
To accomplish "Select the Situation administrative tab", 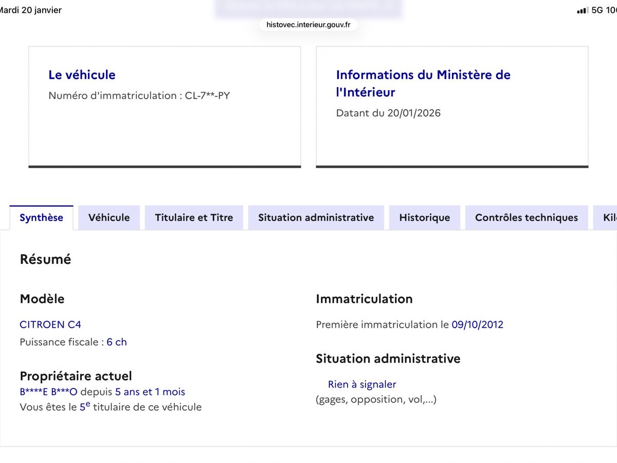I will tap(316, 217).
